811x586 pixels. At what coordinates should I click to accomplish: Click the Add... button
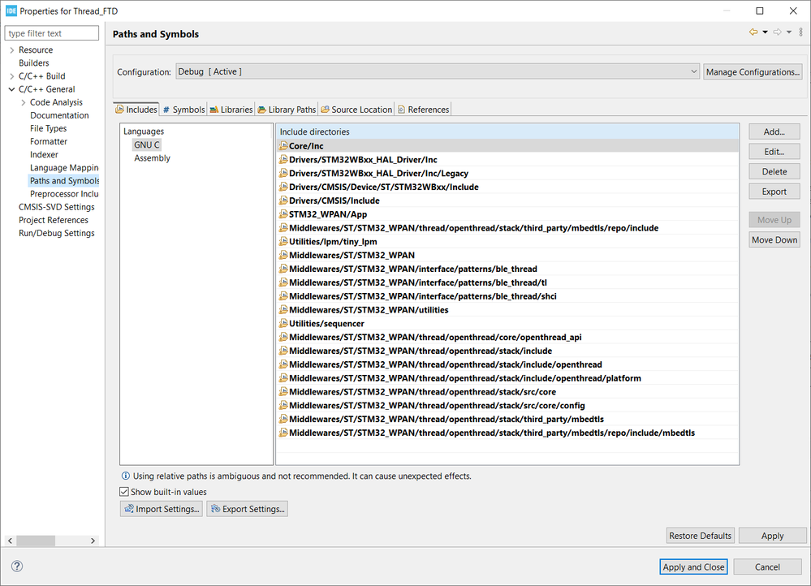click(x=774, y=131)
